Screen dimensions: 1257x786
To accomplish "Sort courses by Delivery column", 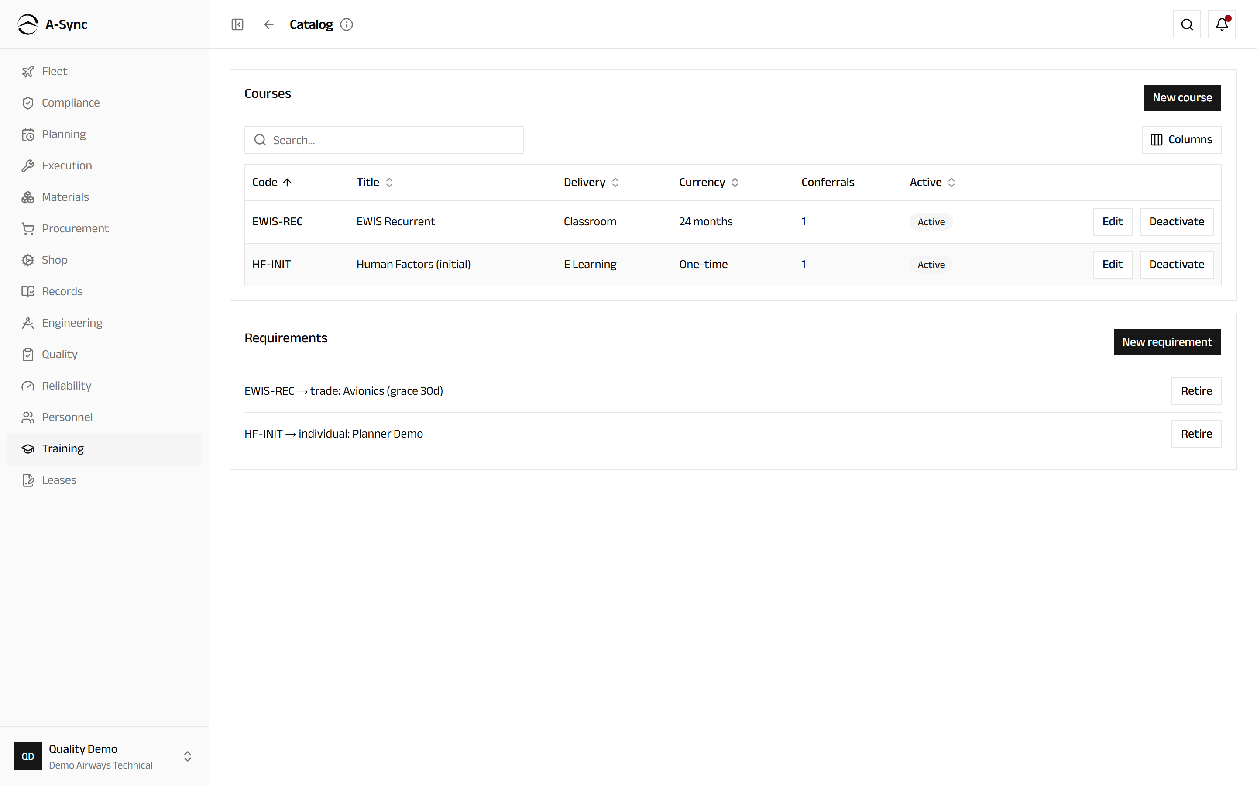I will (x=591, y=183).
